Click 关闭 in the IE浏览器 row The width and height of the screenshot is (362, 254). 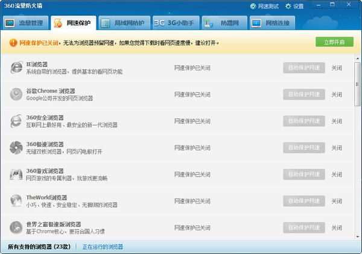337,68
